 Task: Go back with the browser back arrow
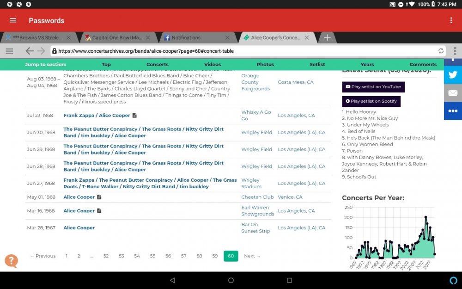click(30, 51)
